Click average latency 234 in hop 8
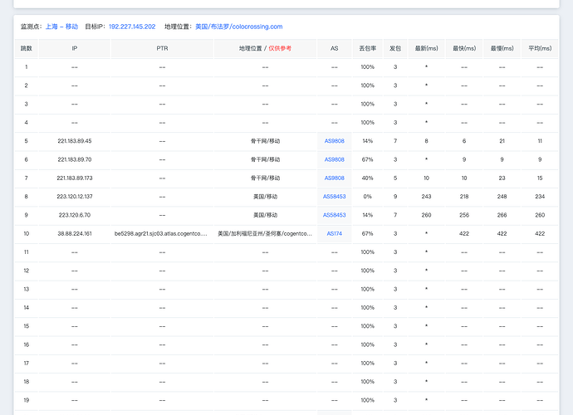573x415 pixels. point(540,197)
